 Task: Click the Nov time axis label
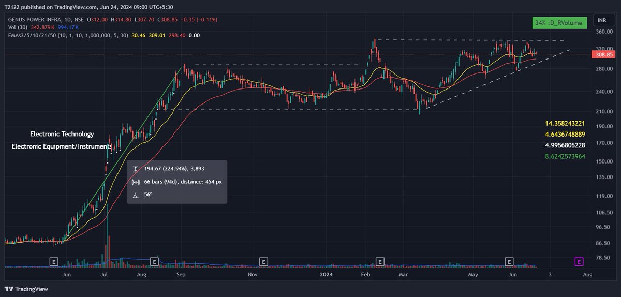pyautogui.click(x=252, y=275)
